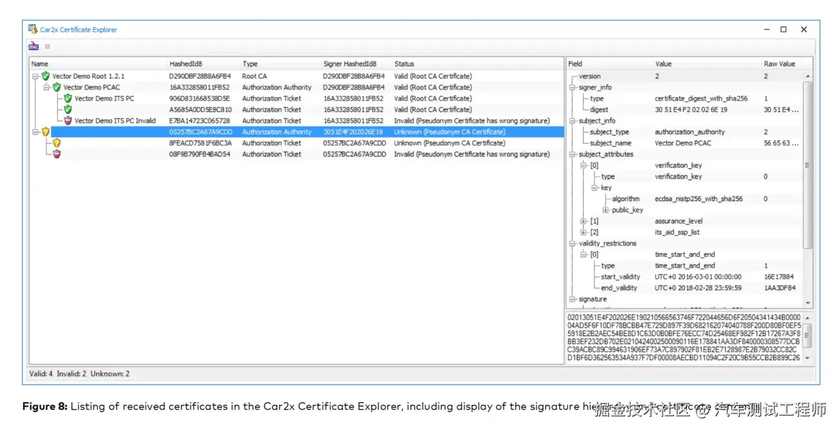Click the end_validity field row
839x431 pixels.
click(685, 288)
